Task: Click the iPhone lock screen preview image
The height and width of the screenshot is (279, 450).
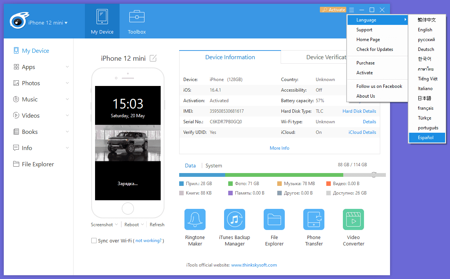Action: click(128, 143)
